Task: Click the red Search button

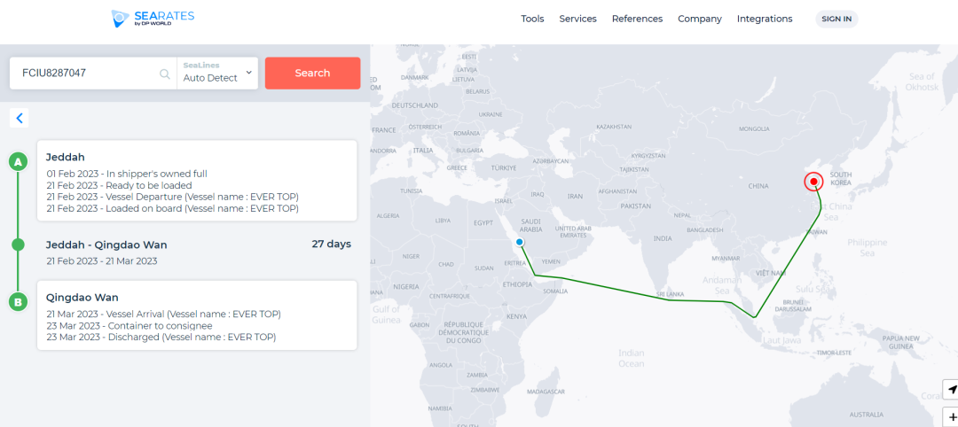Action: pyautogui.click(x=312, y=74)
